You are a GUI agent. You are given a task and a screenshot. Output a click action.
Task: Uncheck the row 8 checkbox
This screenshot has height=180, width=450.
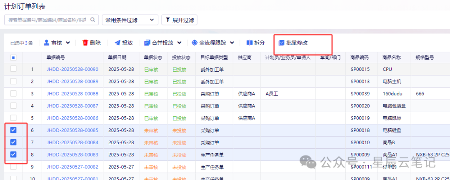coord(13,155)
